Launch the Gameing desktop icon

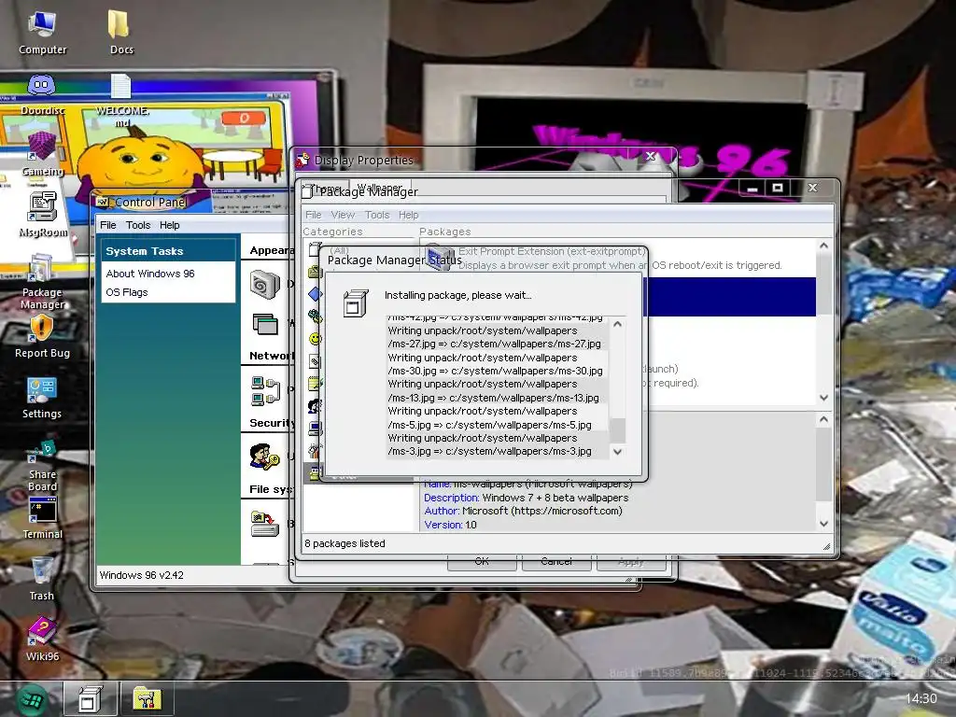[x=42, y=154]
